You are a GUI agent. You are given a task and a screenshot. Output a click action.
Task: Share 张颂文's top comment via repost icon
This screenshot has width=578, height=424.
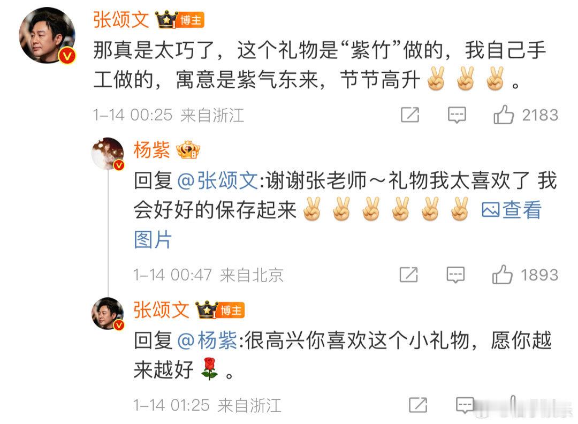410,115
